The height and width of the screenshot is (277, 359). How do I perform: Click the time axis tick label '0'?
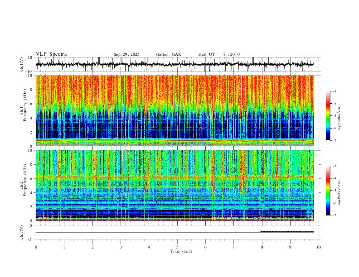point(36,247)
